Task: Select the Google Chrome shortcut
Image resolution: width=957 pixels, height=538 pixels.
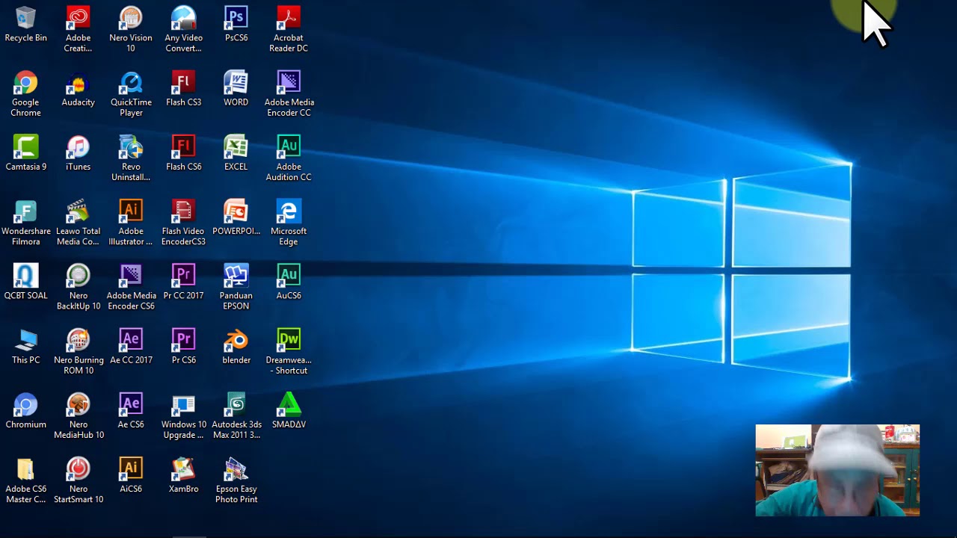Action: click(x=25, y=82)
